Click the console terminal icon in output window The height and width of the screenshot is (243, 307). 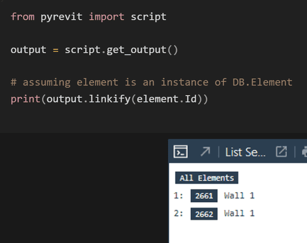pos(180,152)
